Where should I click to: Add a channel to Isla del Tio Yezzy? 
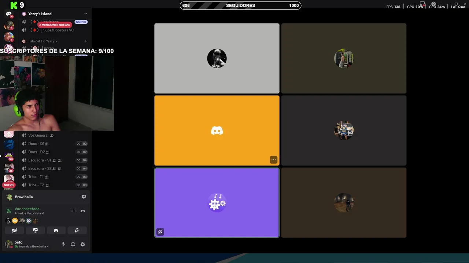click(x=86, y=41)
